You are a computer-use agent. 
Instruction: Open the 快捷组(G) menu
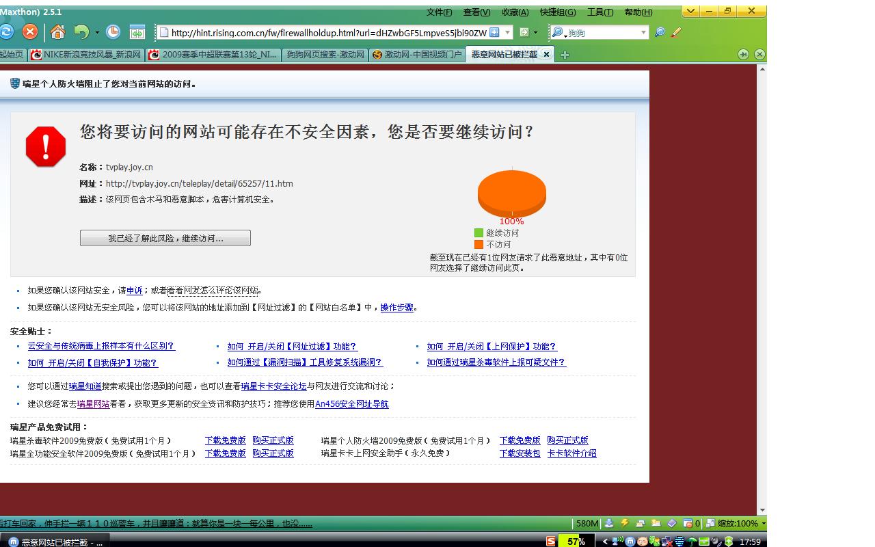pos(558,12)
